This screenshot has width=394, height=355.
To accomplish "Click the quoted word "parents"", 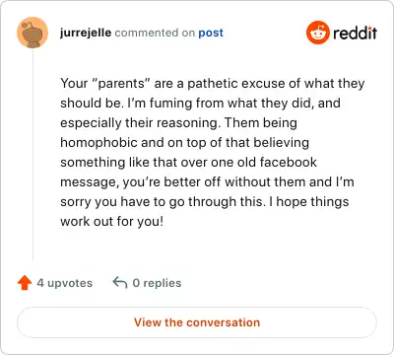I will click(x=121, y=84).
